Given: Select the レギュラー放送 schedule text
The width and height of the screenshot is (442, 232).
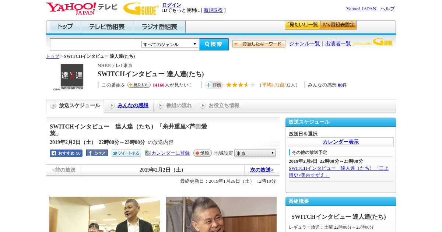Looking at the screenshot, I should [x=331, y=227].
